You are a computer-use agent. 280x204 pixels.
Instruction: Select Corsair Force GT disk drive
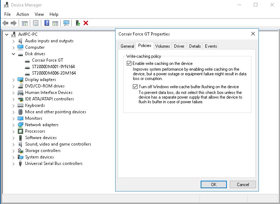click(47, 60)
